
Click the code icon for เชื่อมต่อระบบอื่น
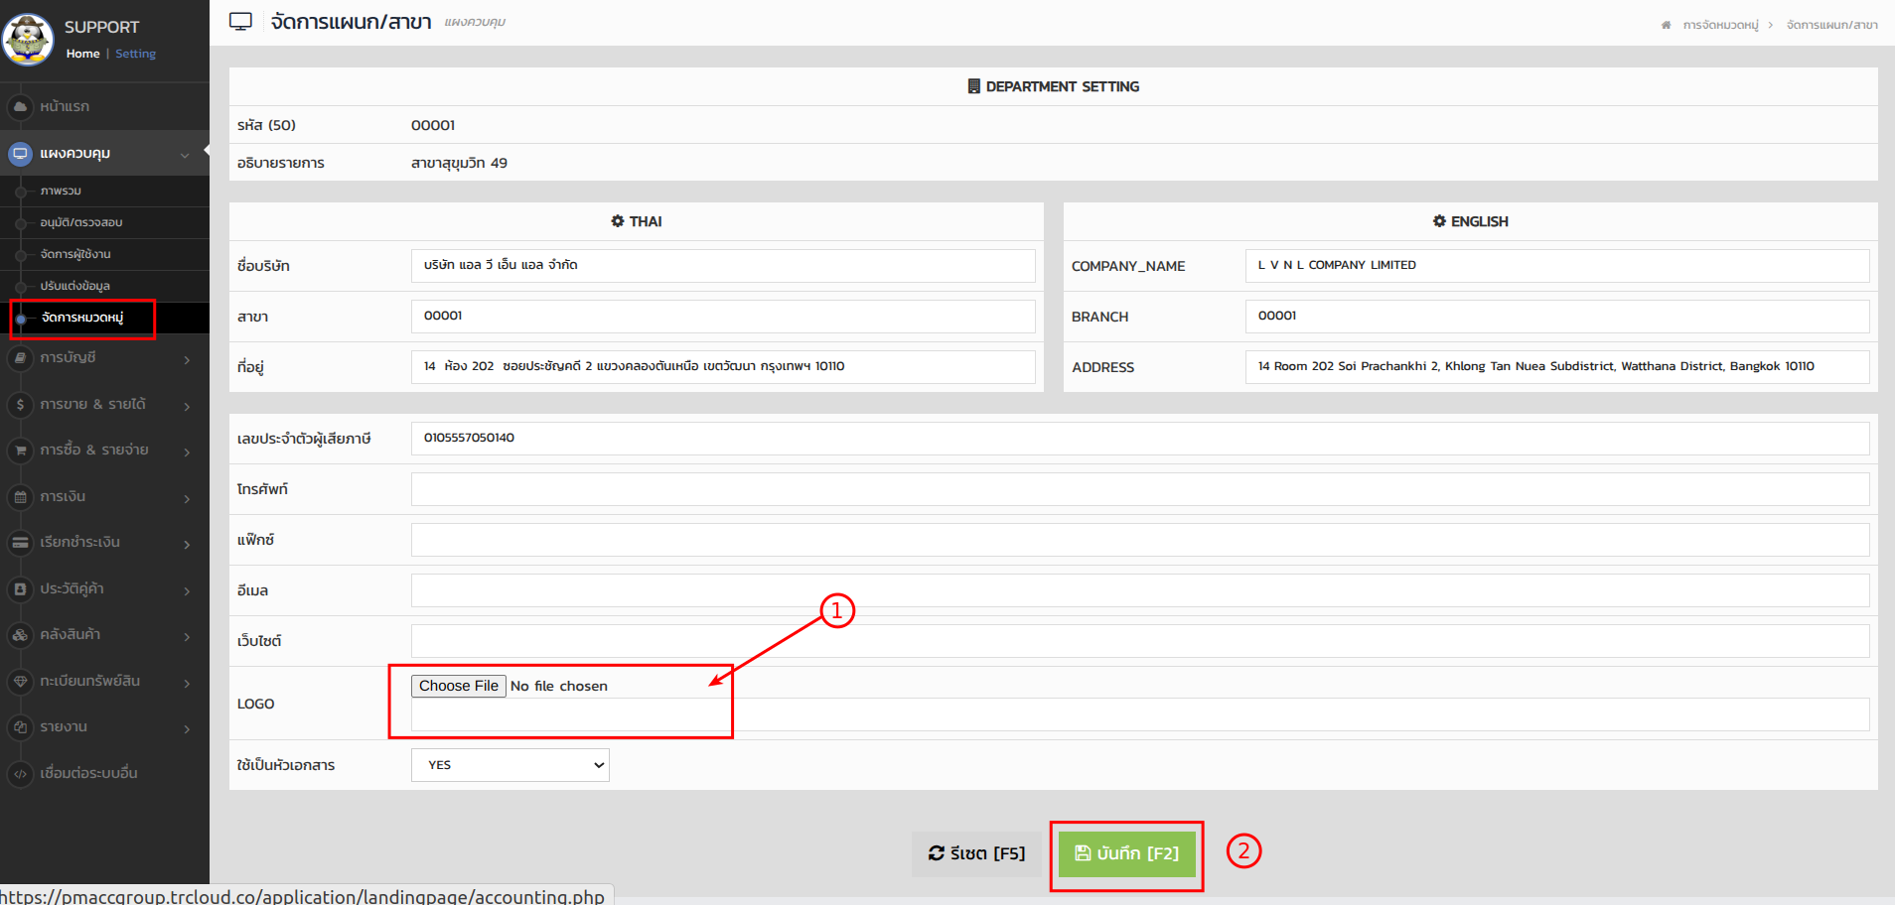pos(20,774)
